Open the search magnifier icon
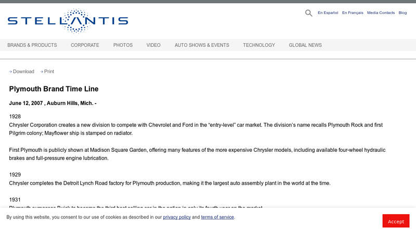This screenshot has height=234, width=416. tap(308, 13)
